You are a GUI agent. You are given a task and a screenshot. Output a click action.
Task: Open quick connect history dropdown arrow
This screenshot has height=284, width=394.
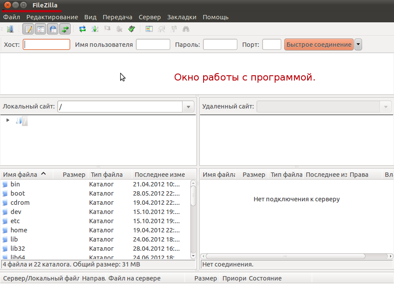coord(358,44)
